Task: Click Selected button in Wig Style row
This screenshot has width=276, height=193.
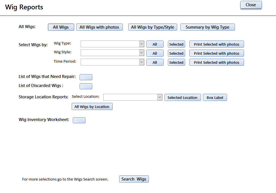Action: coord(176,53)
